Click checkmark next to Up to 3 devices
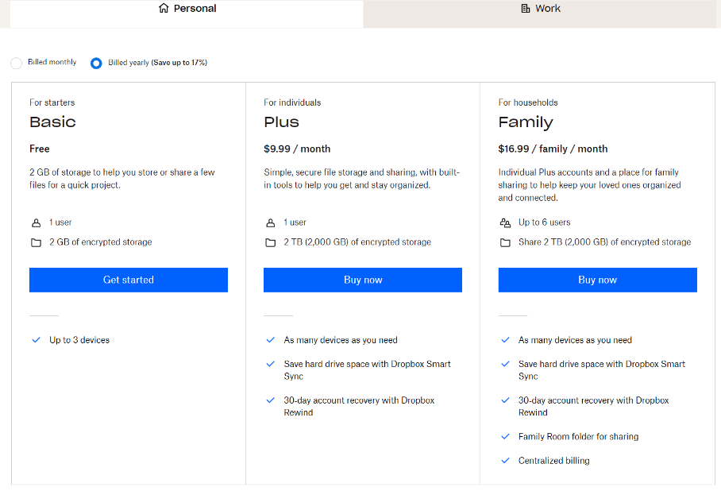Image resolution: width=721 pixels, height=491 pixels. [x=36, y=340]
